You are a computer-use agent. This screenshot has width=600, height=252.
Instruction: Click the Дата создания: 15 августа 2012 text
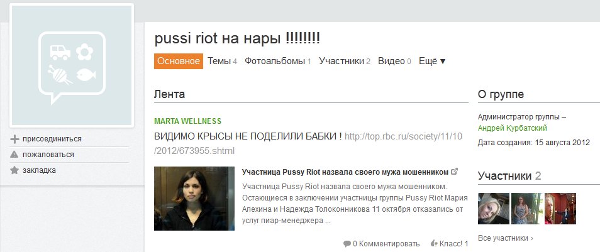click(534, 143)
